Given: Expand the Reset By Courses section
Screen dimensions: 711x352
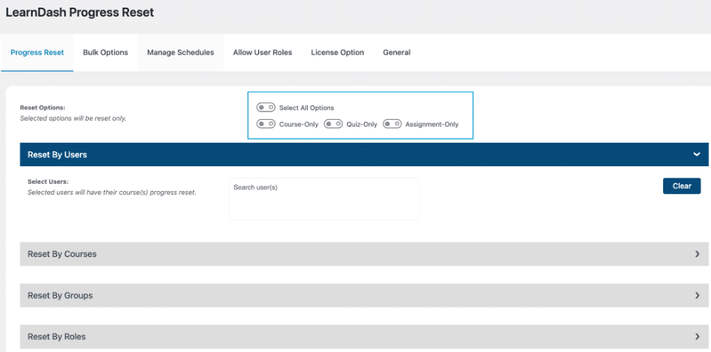Looking at the screenshot, I should coord(364,254).
